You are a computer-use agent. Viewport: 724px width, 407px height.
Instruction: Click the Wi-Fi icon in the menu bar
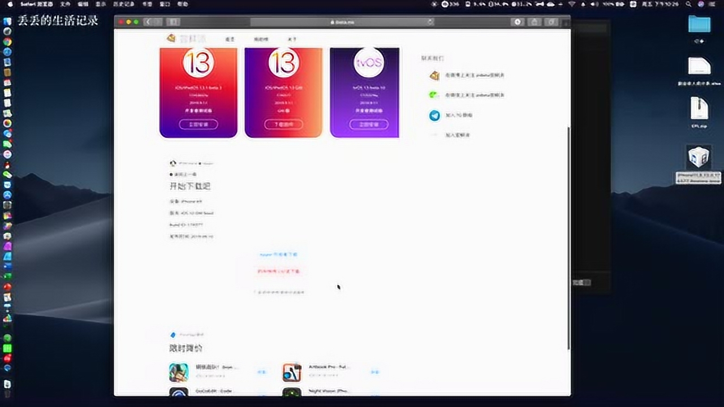[572, 4]
